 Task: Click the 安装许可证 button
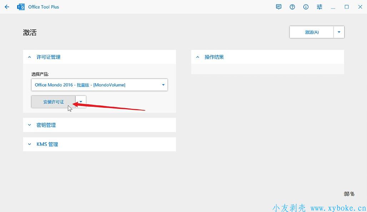(x=54, y=102)
